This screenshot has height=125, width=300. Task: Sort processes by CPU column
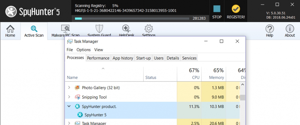[189, 74]
